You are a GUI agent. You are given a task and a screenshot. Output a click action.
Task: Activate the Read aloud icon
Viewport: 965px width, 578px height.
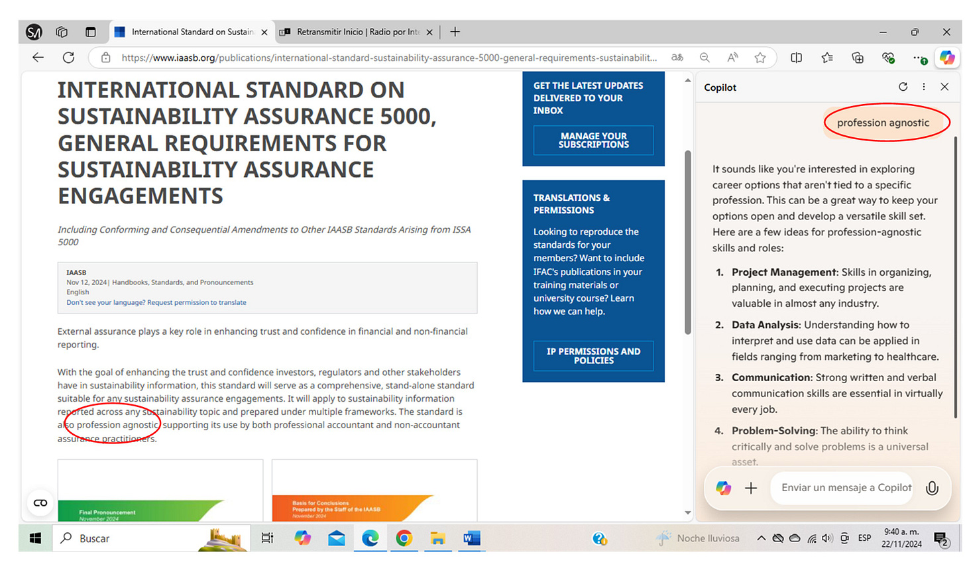click(x=732, y=58)
